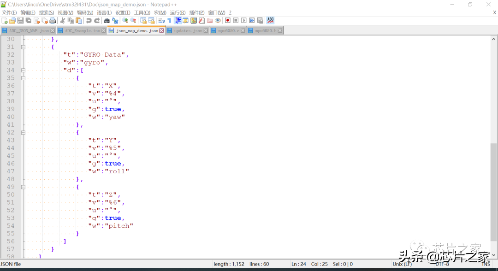Click the Undo arrow icon
498x271 pixels.
[89, 21]
